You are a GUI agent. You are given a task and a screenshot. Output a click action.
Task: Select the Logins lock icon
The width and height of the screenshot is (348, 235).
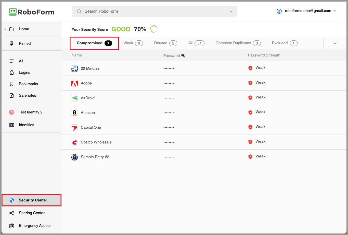12,72
